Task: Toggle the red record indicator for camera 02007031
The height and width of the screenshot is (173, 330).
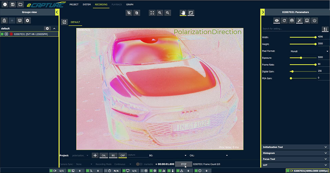Action: coord(11,34)
